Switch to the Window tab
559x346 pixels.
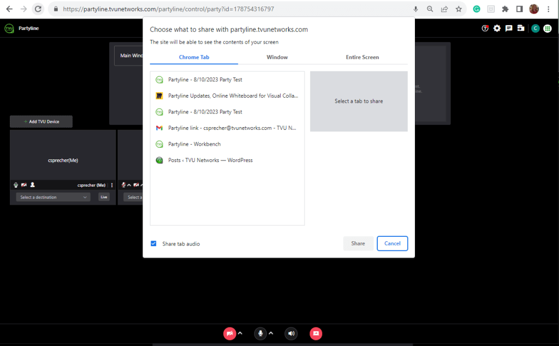pos(277,57)
